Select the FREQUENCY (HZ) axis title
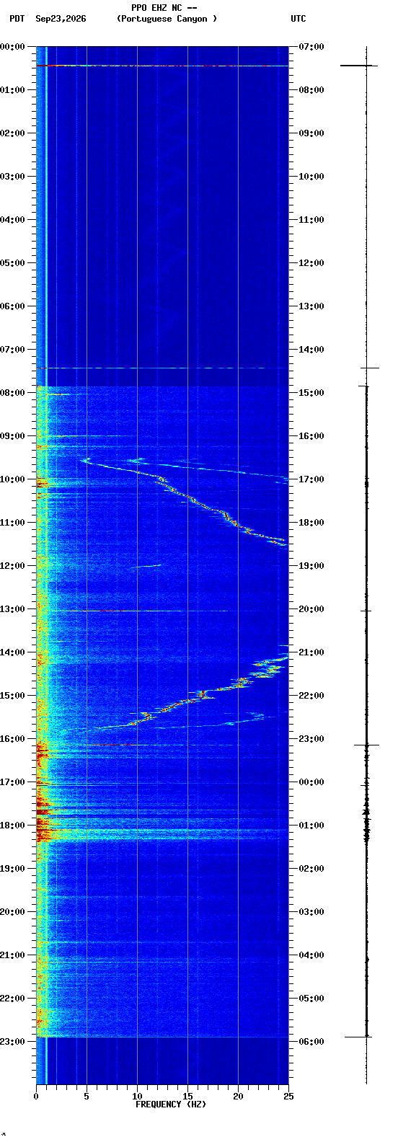Viewport: 398px width, 1142px height. point(171,1105)
